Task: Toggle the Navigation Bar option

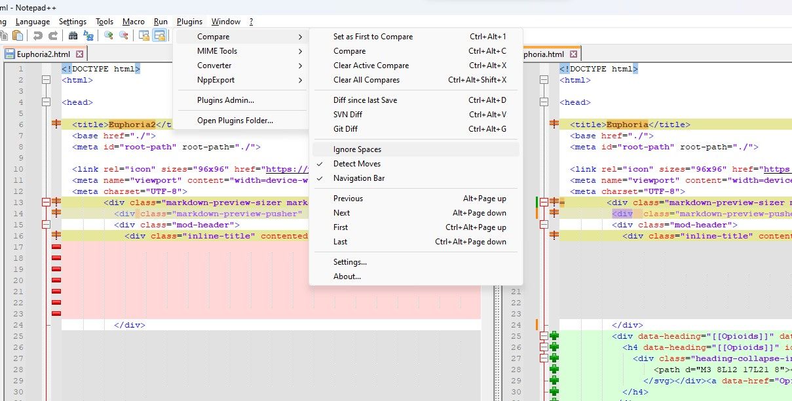Action: (360, 178)
